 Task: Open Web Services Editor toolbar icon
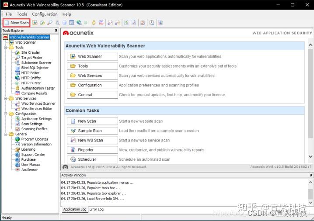[x=118, y=23]
